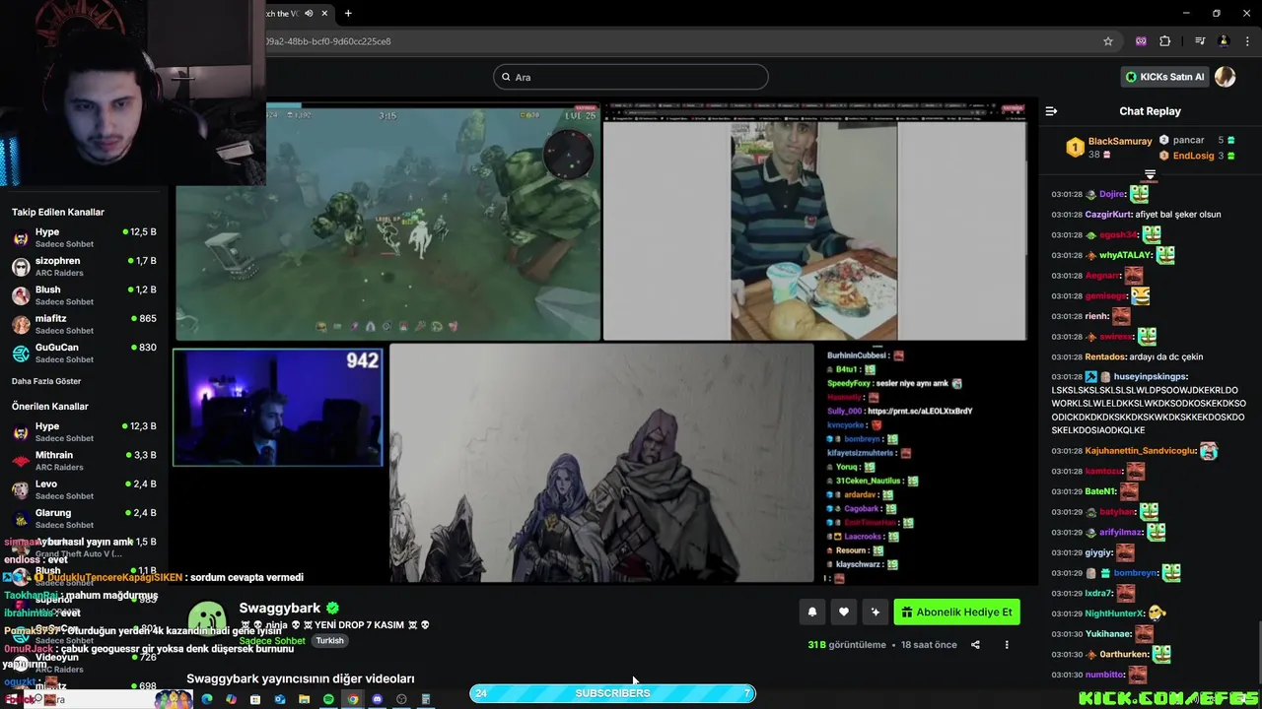The height and width of the screenshot is (709, 1262).
Task: Click the browser address bar URL
Action: [328, 41]
